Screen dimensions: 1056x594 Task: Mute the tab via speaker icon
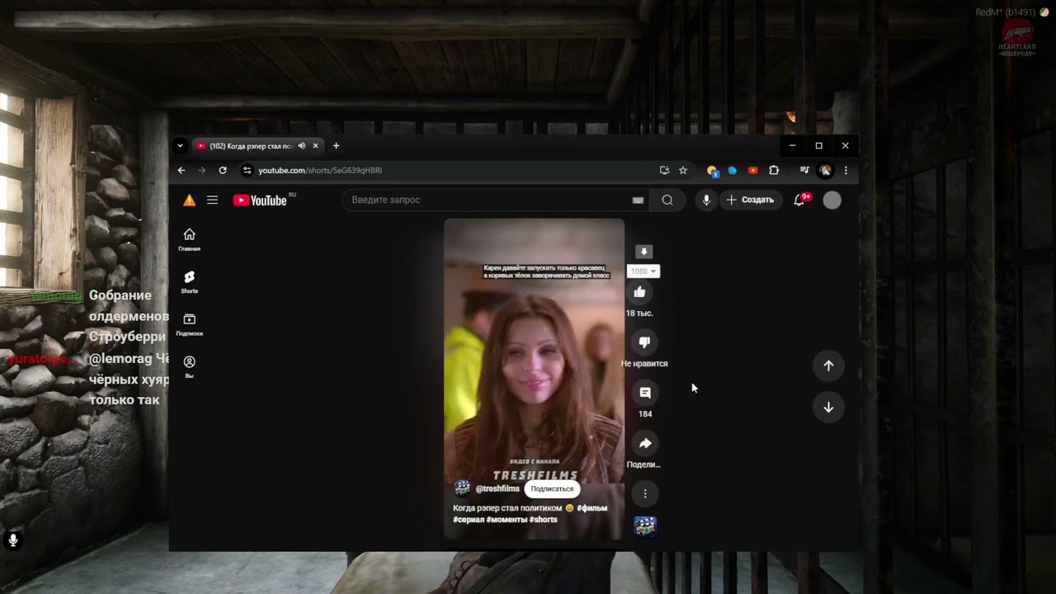tap(302, 146)
